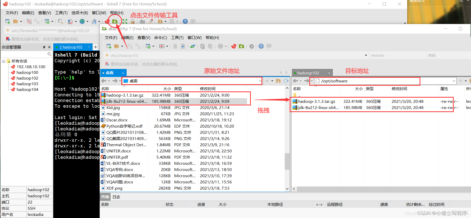The height and width of the screenshot is (218, 471).
Task: Open the sftp address bar dropdown arrow
Action: pyautogui.click(x=366, y=55)
